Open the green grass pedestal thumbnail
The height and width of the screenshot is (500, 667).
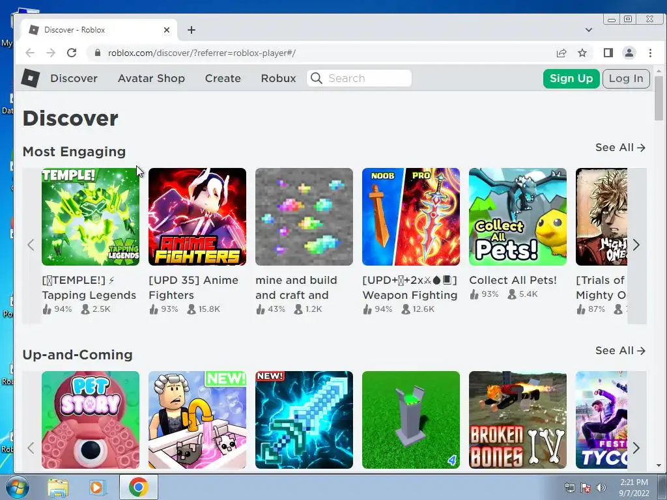(x=411, y=420)
